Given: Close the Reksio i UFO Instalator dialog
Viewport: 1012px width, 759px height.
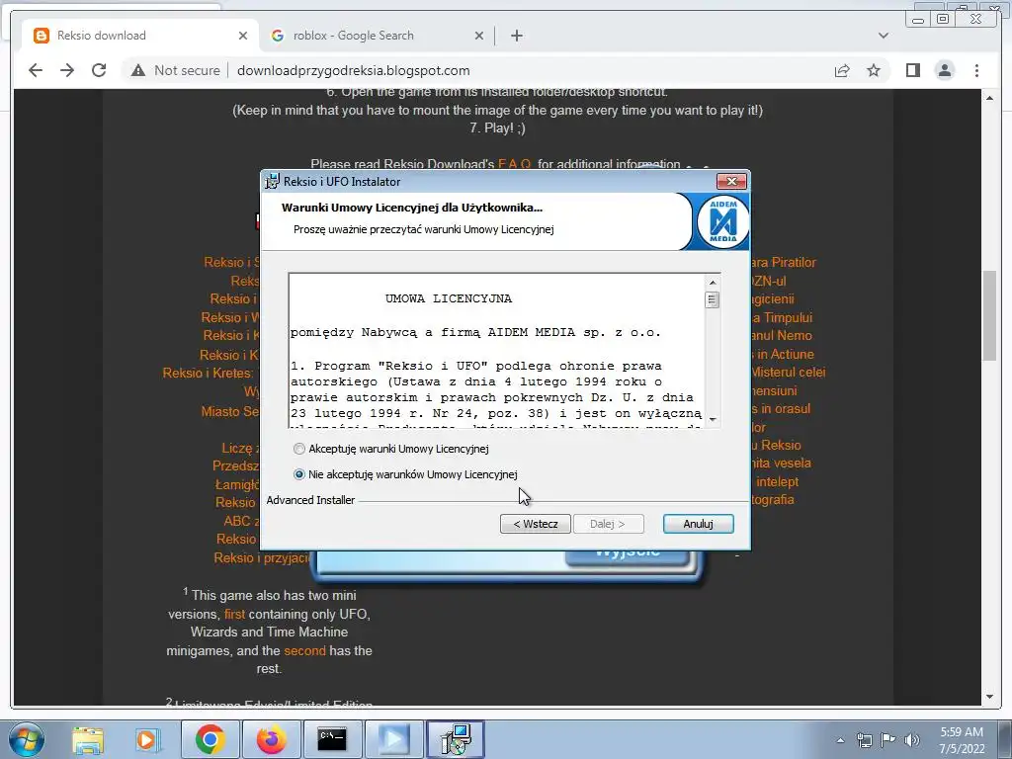Looking at the screenshot, I should click(731, 182).
